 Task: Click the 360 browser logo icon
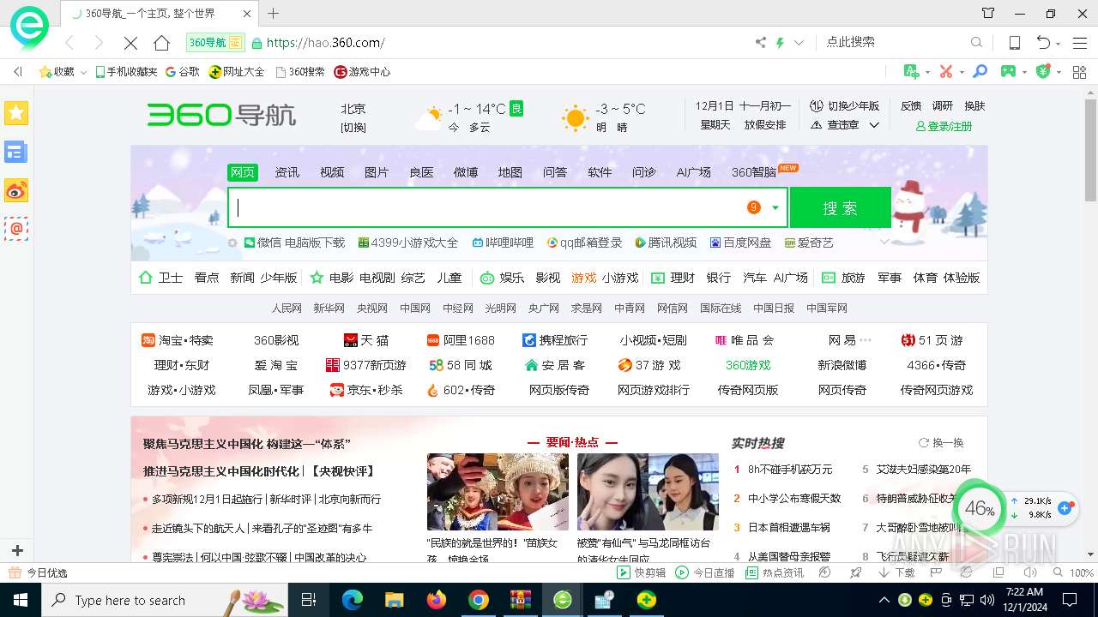click(x=29, y=28)
